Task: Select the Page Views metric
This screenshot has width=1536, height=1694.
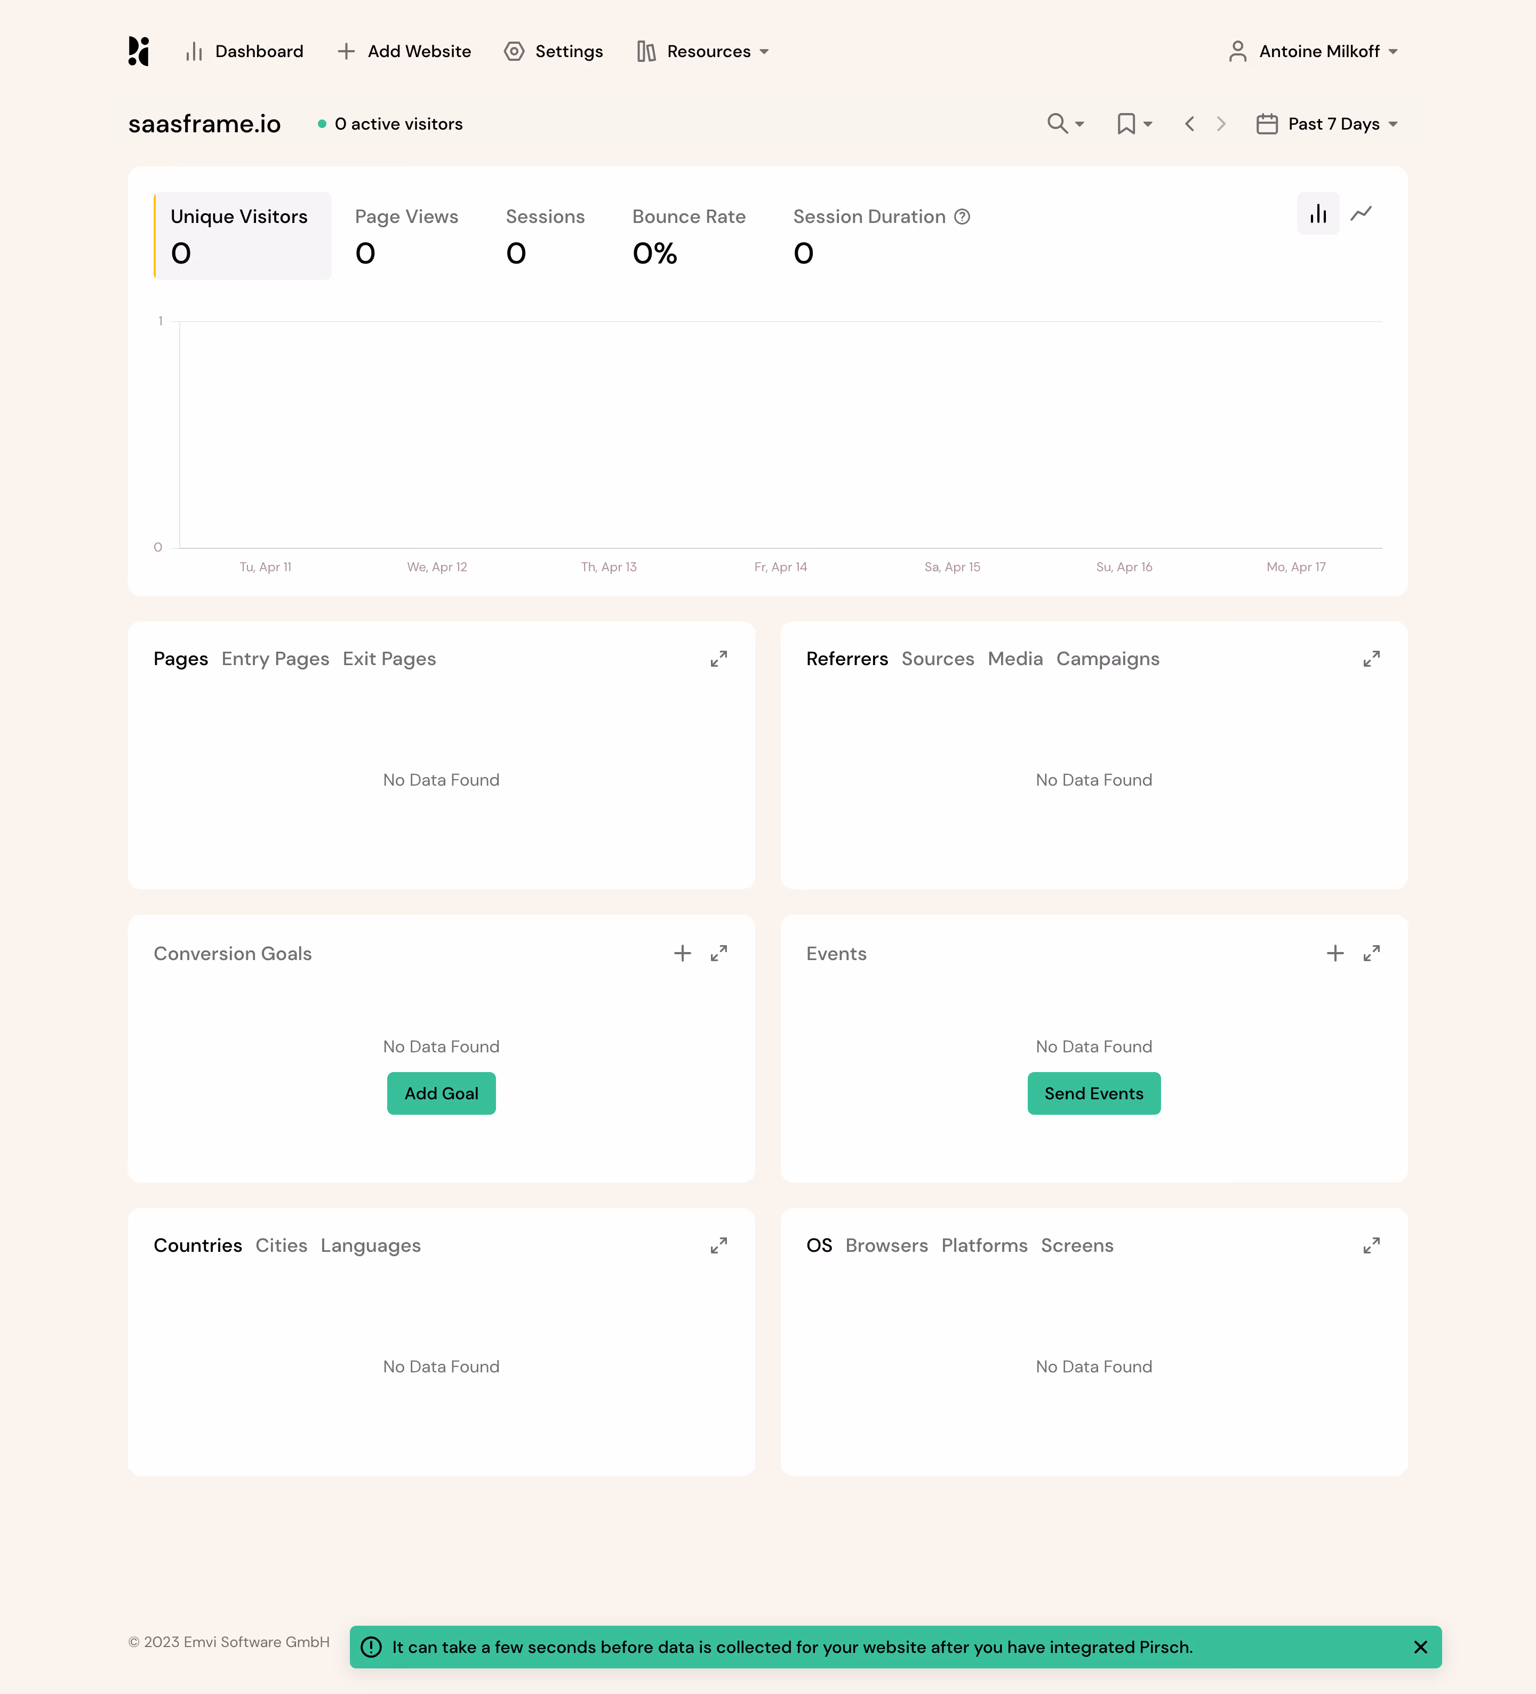Action: coord(407,236)
